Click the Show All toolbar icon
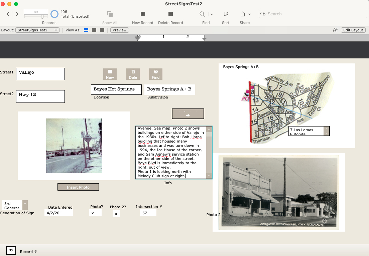The height and width of the screenshot is (256, 369). pos(110,14)
